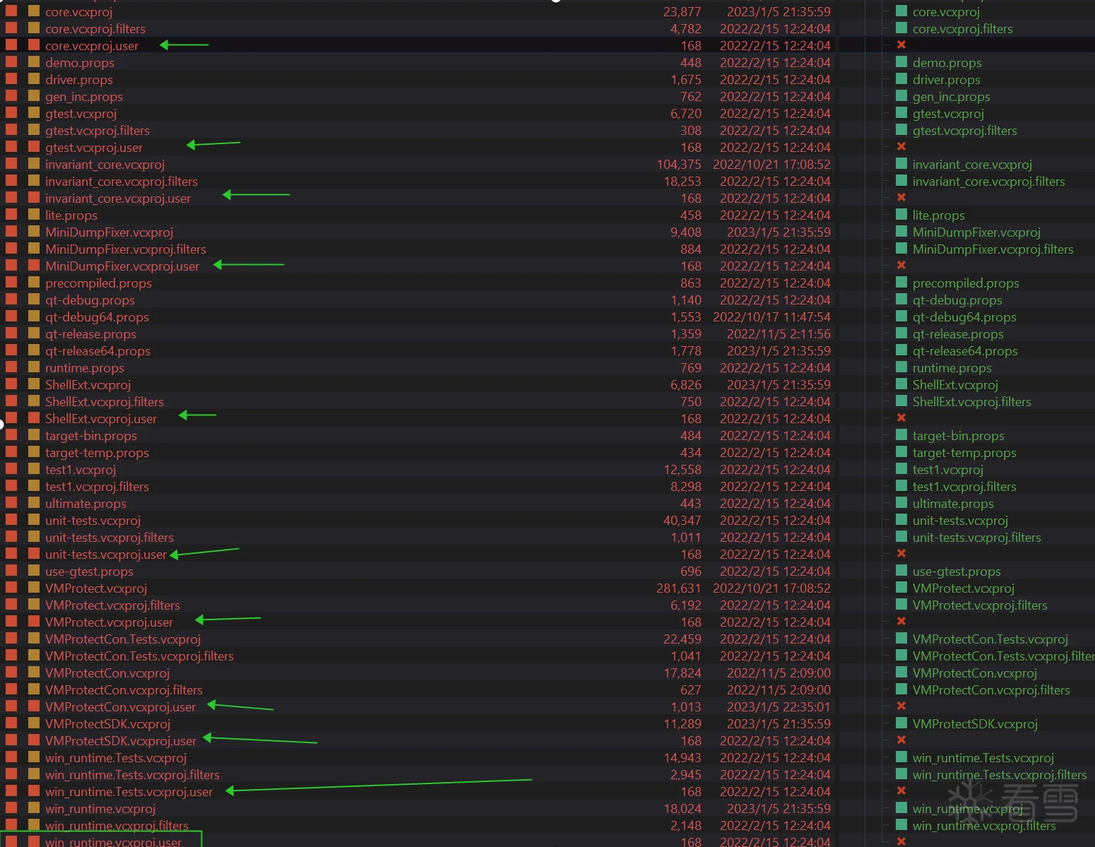Click the red X in the MiniDumpFixer.vcxproj.user row
1095x847 pixels.
[901, 266]
